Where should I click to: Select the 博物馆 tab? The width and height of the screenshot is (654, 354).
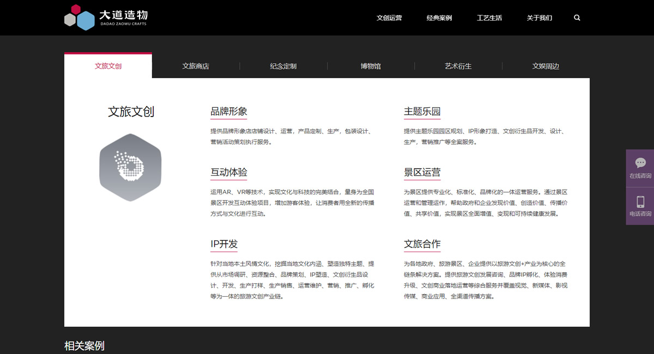click(371, 66)
